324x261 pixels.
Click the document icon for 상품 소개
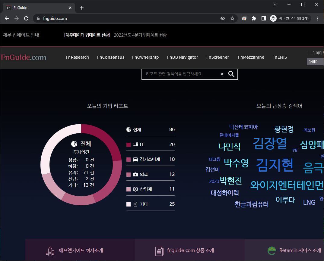coord(159,251)
